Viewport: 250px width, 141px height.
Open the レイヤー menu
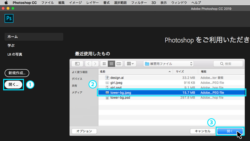coord(92,3)
